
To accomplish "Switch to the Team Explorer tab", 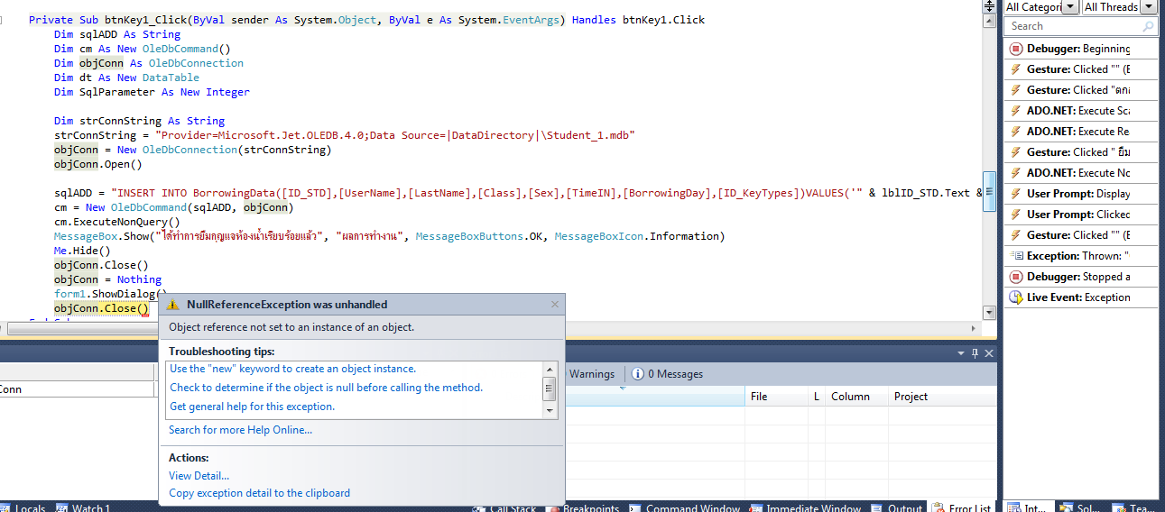I will 1132,507.
